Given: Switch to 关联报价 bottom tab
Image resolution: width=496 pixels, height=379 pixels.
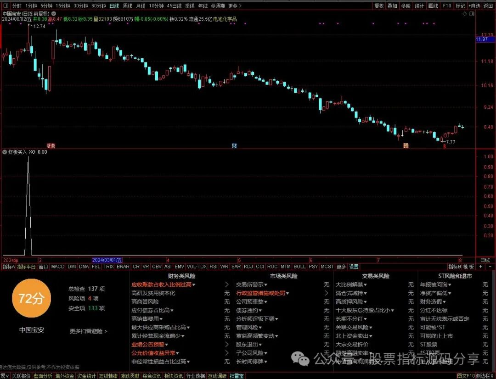Looking at the screenshot, I should pyautogui.click(x=21, y=376).
